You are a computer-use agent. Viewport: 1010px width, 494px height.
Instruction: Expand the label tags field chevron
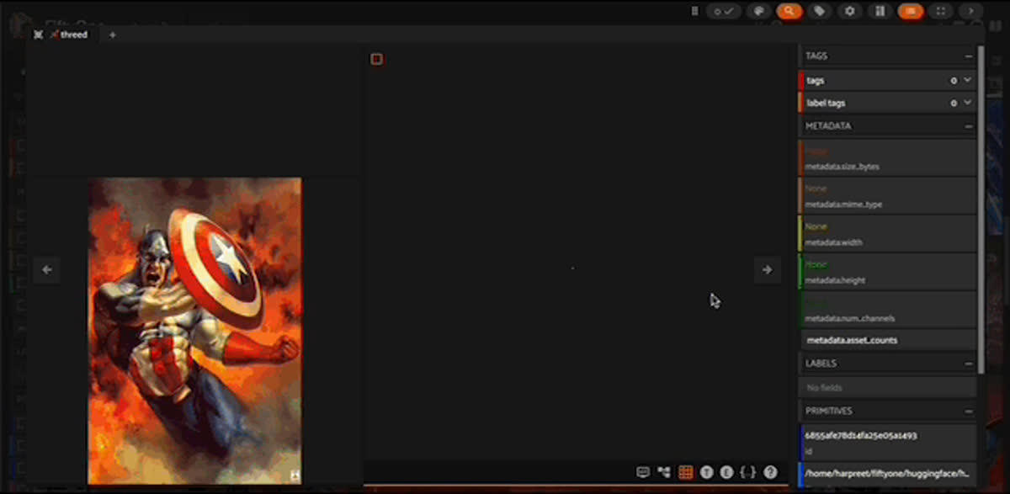[x=967, y=103]
